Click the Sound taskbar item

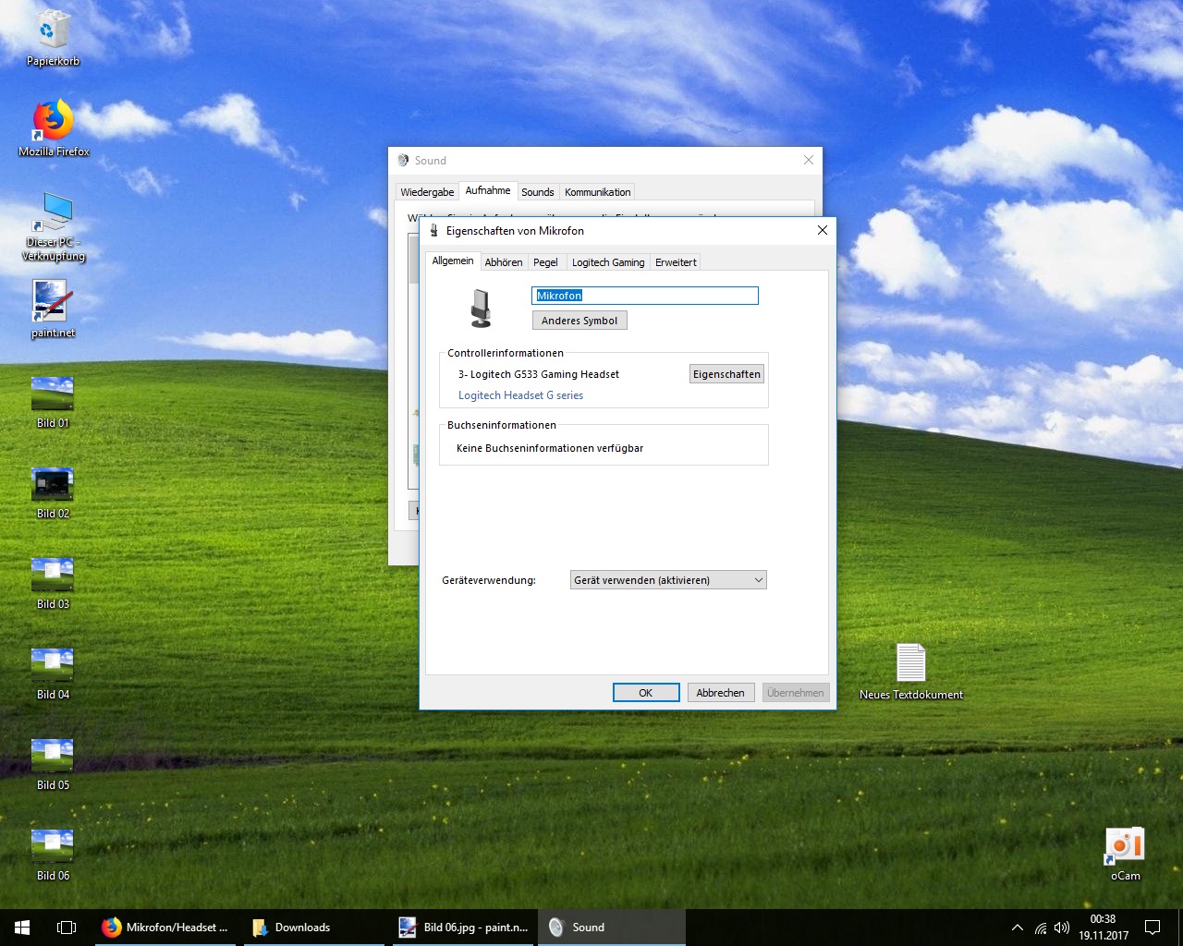pos(612,928)
